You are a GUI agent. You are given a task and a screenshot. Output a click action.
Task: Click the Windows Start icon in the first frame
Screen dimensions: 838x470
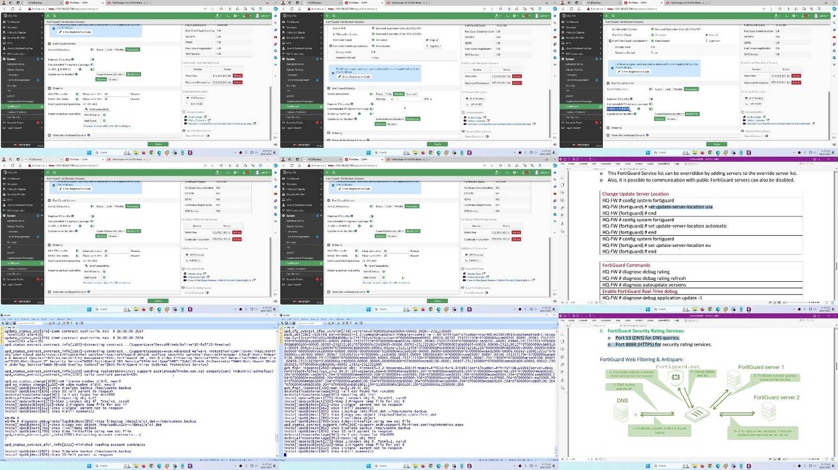click(89, 153)
